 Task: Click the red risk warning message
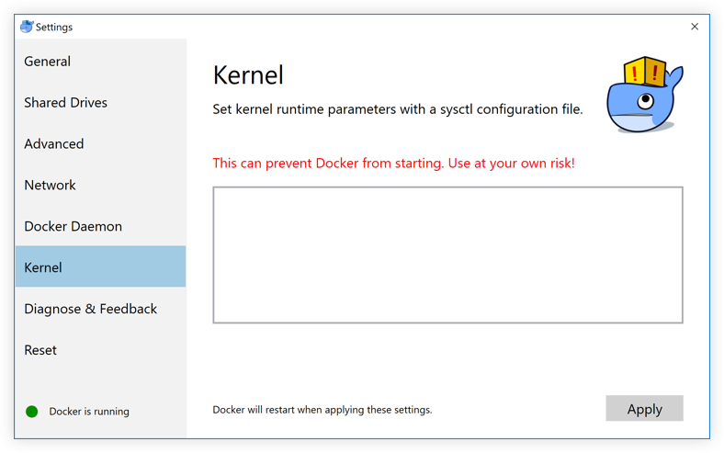(393, 164)
